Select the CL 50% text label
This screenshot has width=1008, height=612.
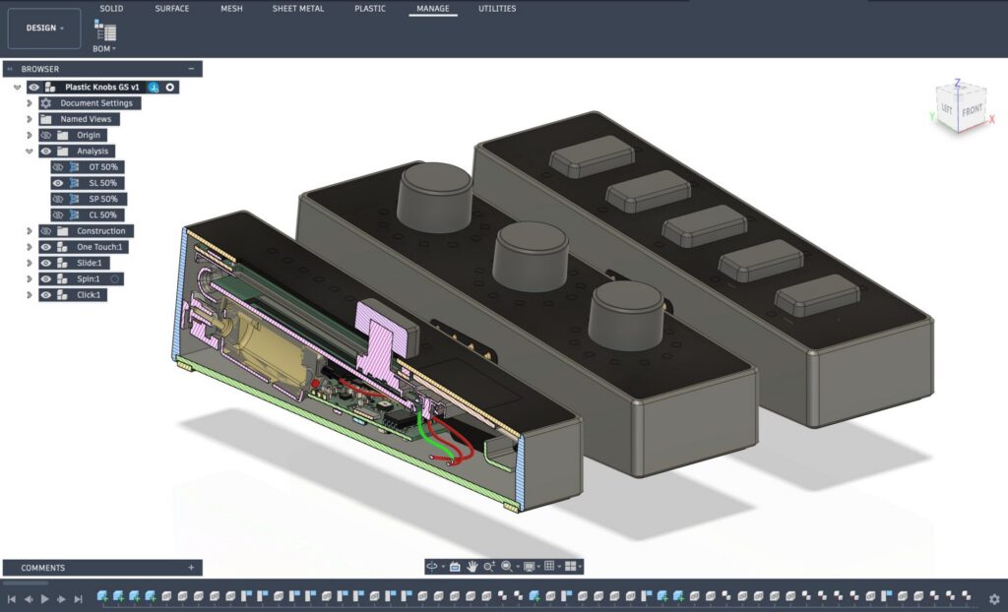click(x=102, y=215)
